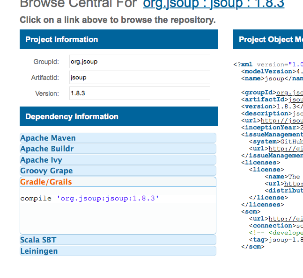Click the connection line under scm

pos(276,226)
